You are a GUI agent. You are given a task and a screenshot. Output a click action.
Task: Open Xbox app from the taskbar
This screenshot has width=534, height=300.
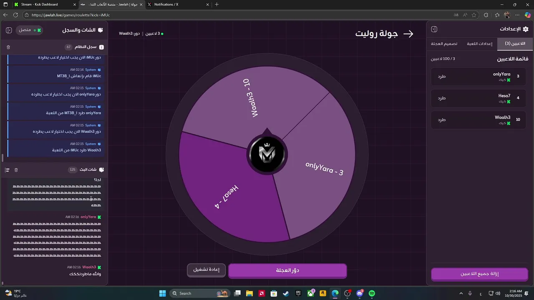[x=311, y=293]
